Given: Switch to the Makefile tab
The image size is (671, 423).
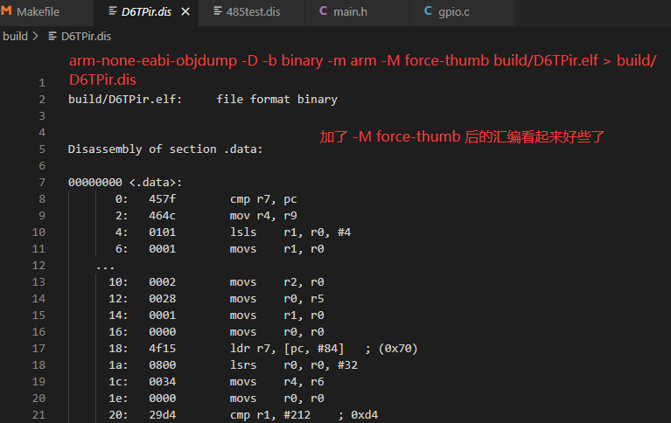Looking at the screenshot, I should 46,12.
